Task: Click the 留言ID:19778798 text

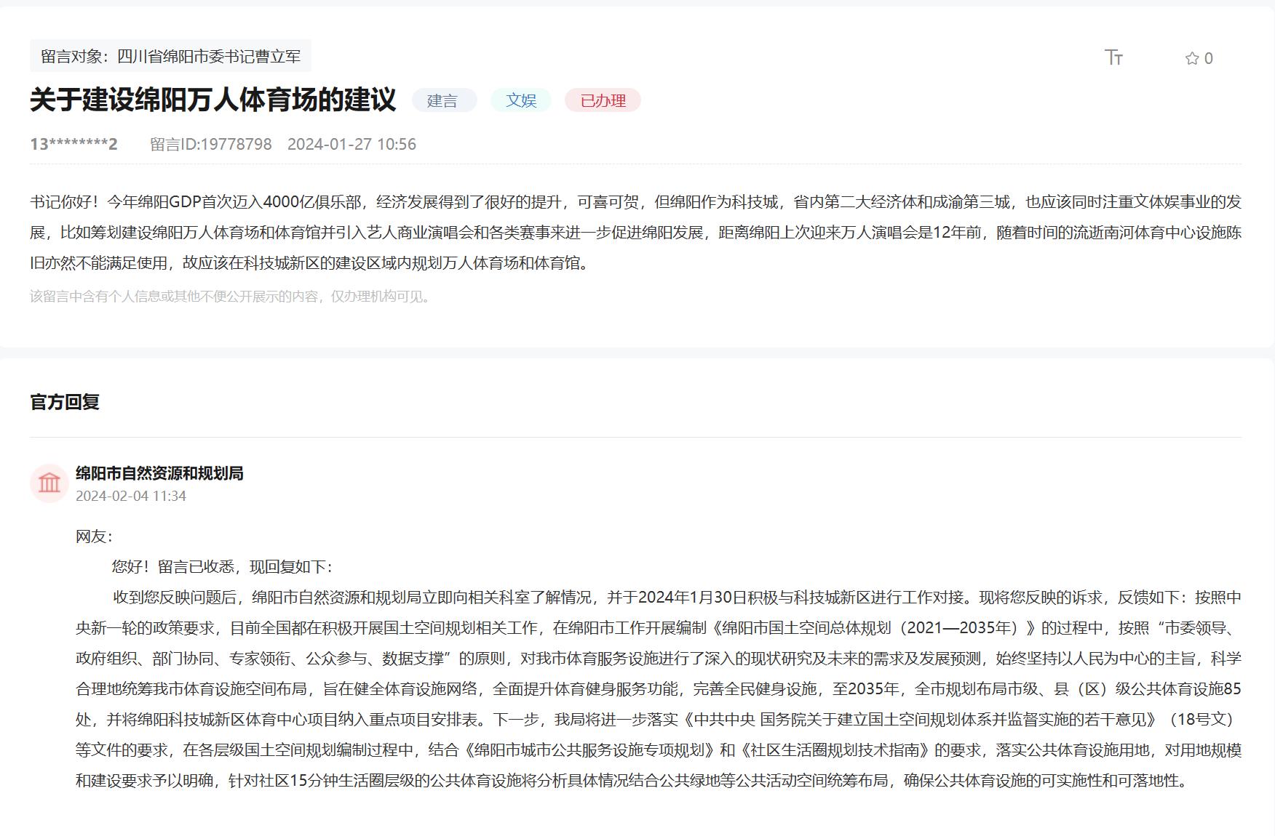Action: pos(211,144)
